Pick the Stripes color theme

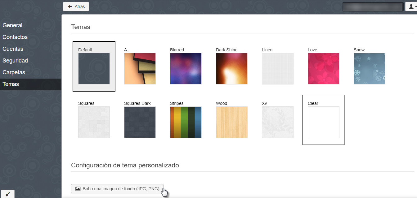coord(186,122)
